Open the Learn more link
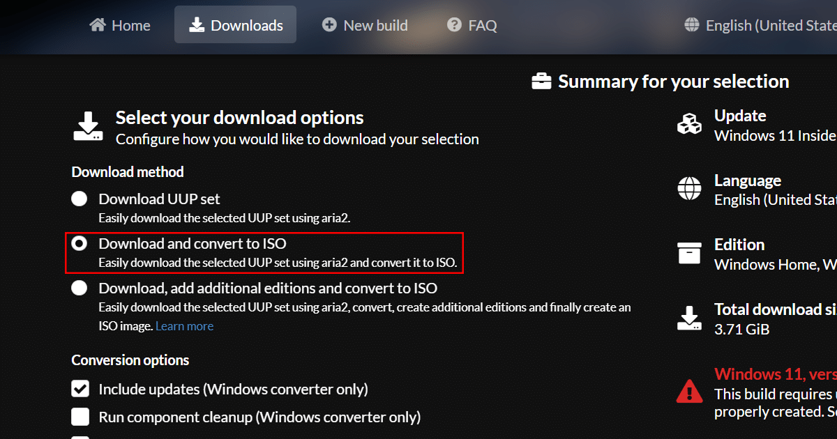Image resolution: width=837 pixels, height=439 pixels. [x=184, y=326]
